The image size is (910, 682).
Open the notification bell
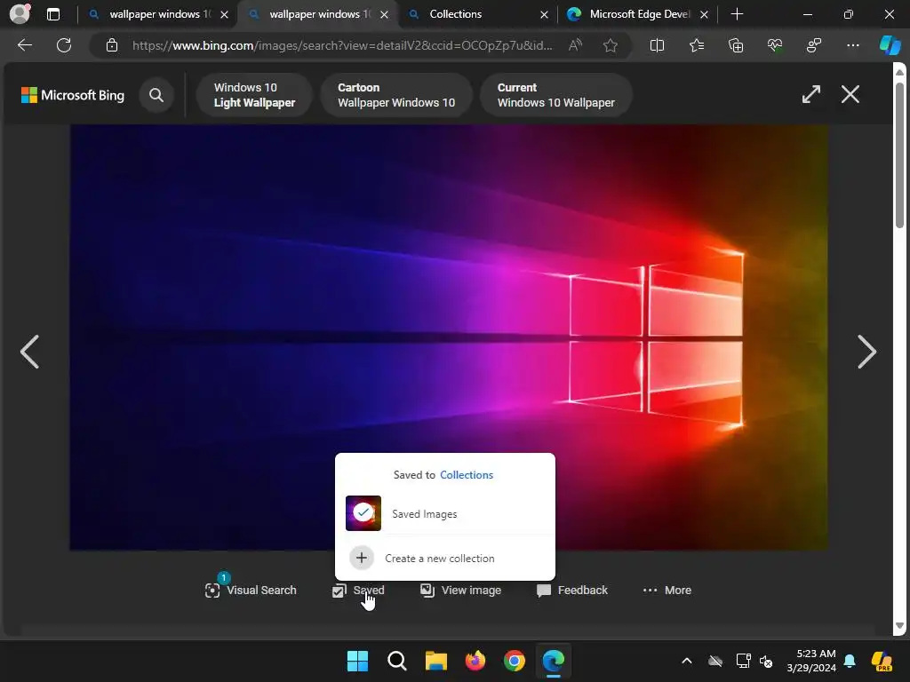(850, 661)
